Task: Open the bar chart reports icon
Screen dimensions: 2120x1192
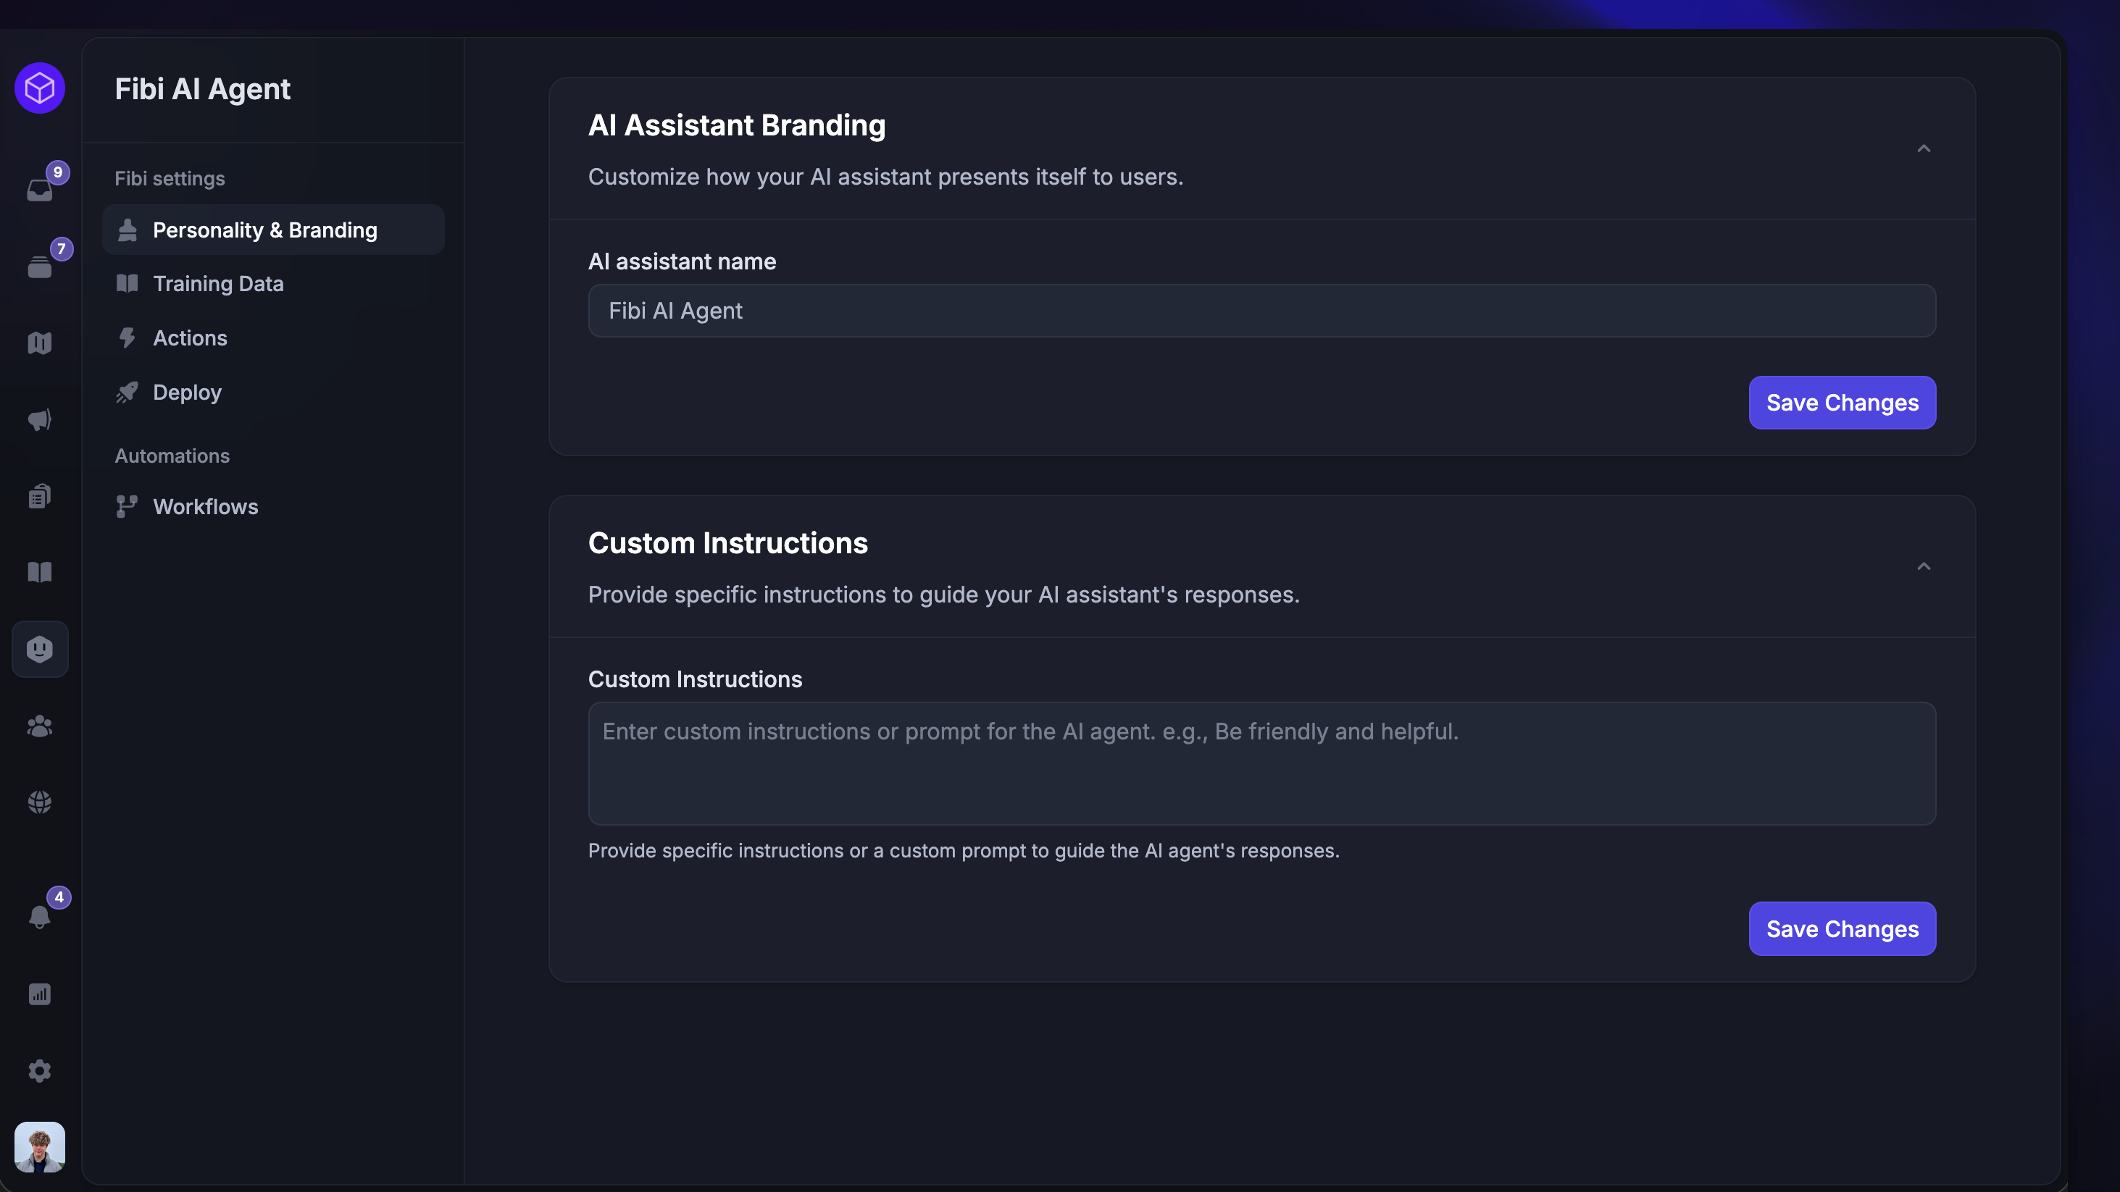Action: pyautogui.click(x=40, y=994)
